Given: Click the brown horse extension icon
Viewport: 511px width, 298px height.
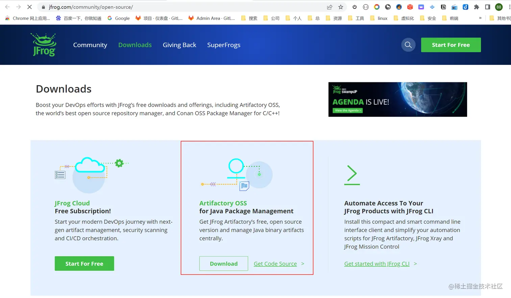Looking at the screenshot, I should tap(399, 7).
